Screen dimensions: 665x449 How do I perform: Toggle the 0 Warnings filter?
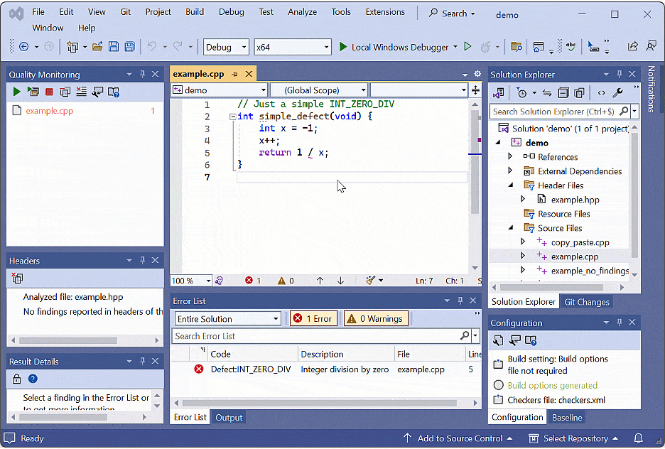(376, 318)
